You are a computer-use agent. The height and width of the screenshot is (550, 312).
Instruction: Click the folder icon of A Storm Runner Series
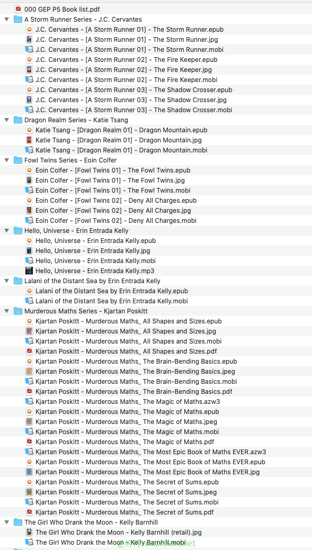(x=18, y=19)
